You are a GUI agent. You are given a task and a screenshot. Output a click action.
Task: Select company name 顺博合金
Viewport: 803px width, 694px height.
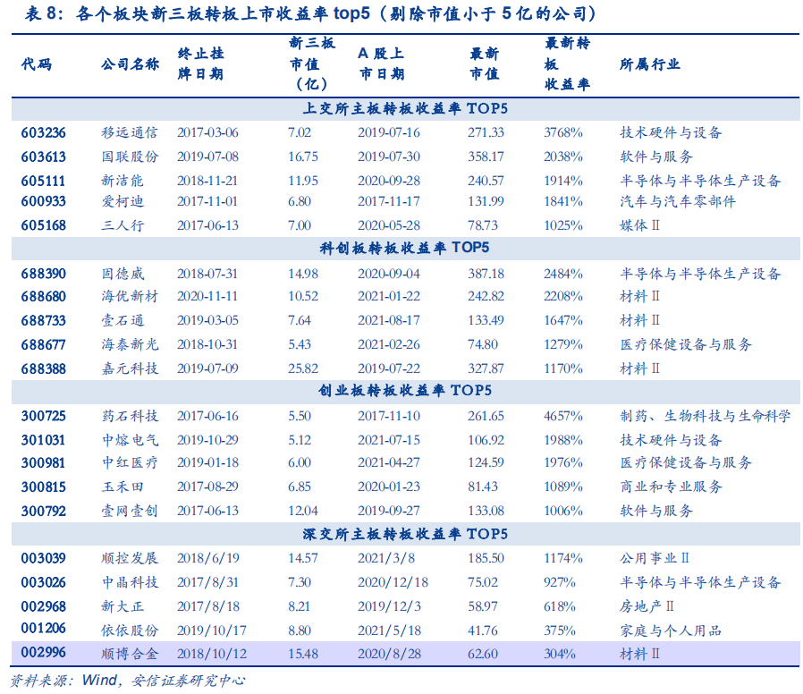coord(130,654)
